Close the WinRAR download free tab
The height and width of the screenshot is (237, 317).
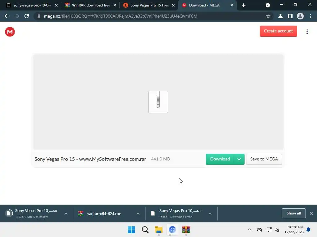(115, 5)
